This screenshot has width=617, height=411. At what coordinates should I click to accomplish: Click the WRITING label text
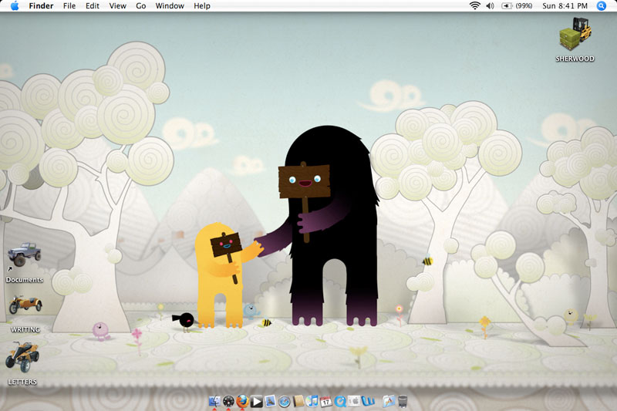coord(25,329)
